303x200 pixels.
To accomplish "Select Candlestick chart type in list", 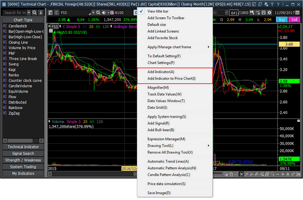I will pos(18,26).
